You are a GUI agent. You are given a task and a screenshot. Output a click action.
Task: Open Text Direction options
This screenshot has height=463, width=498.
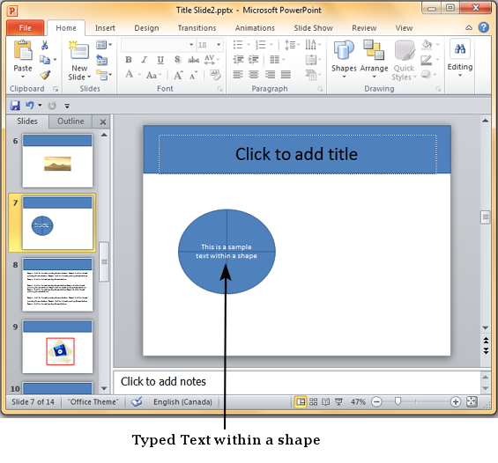(x=313, y=45)
